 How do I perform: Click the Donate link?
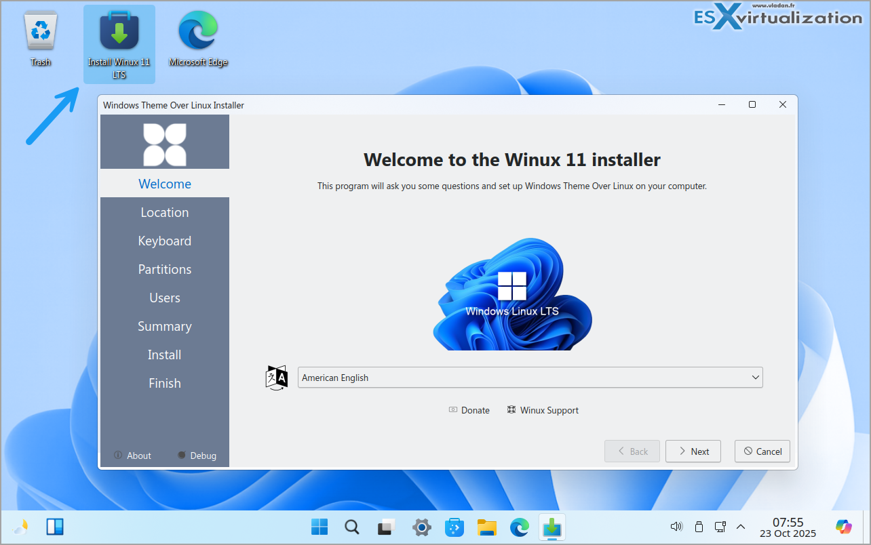pyautogui.click(x=469, y=410)
